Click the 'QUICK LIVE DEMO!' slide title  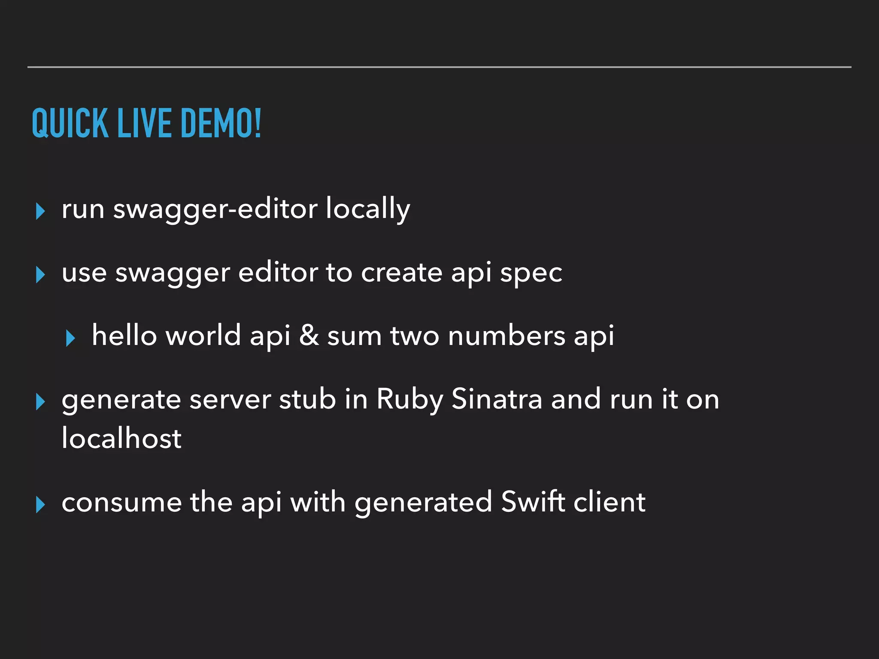tap(146, 123)
